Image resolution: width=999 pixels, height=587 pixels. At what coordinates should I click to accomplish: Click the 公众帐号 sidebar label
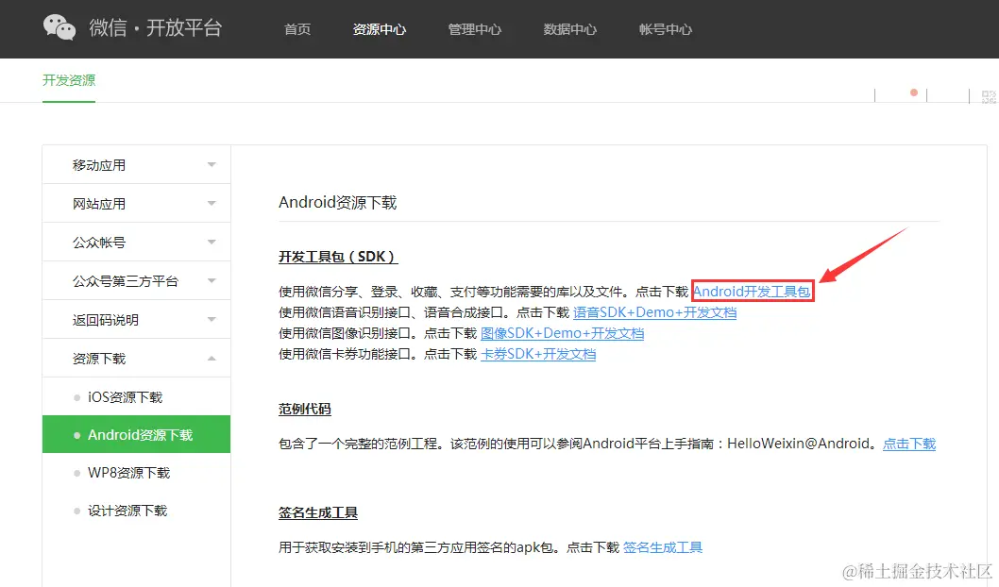coord(99,242)
